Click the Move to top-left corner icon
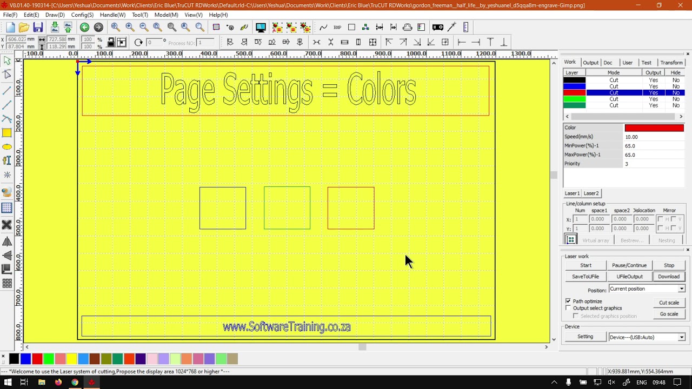This screenshot has height=389, width=692. click(389, 42)
